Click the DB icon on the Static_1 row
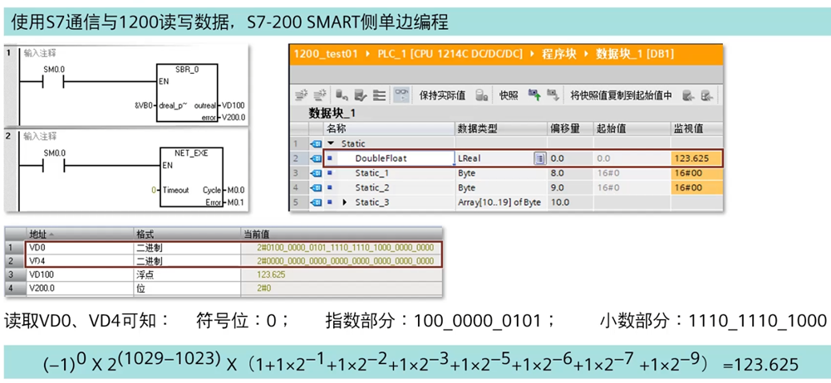Viewport: 831px width, 383px height. [x=317, y=173]
